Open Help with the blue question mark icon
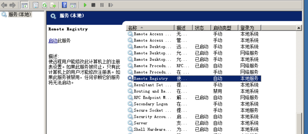The image size is (308, 134). pos(64,5)
